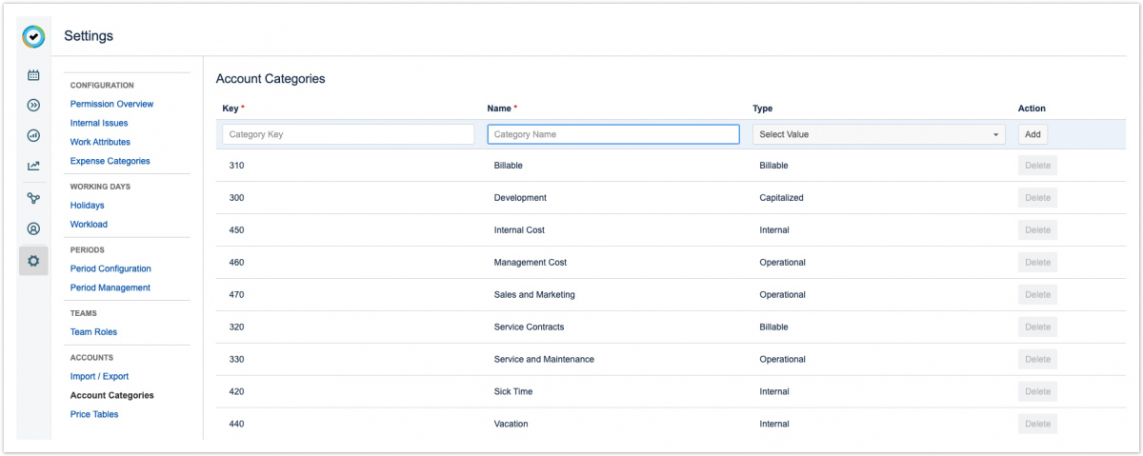Go to Expense Categories page

tap(110, 161)
